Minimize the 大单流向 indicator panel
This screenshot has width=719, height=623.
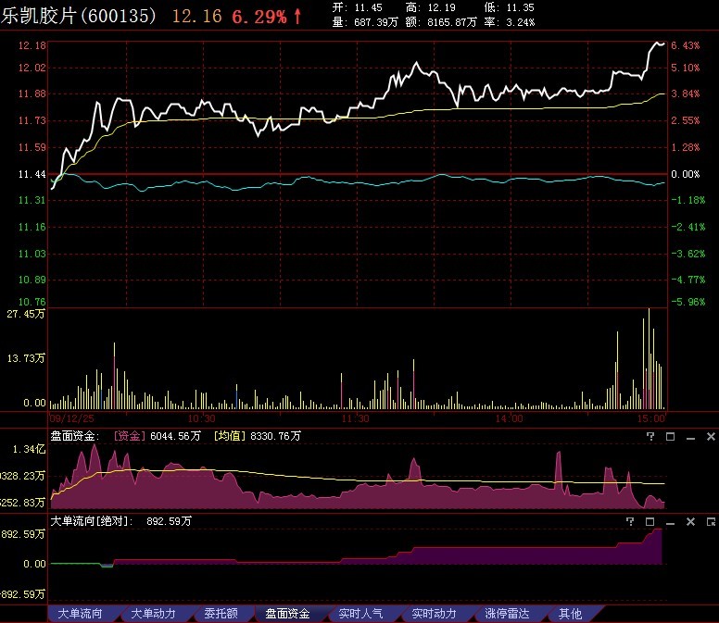pos(671,522)
